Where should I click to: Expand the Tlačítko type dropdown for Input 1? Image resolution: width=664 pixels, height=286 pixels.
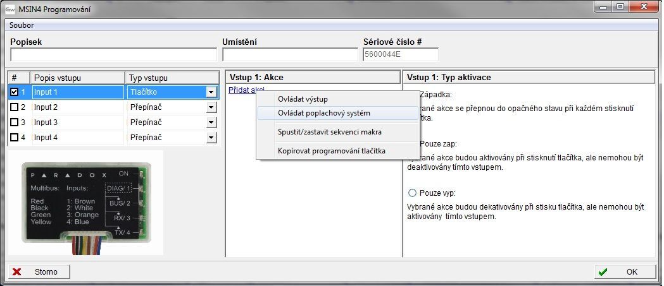pos(211,93)
